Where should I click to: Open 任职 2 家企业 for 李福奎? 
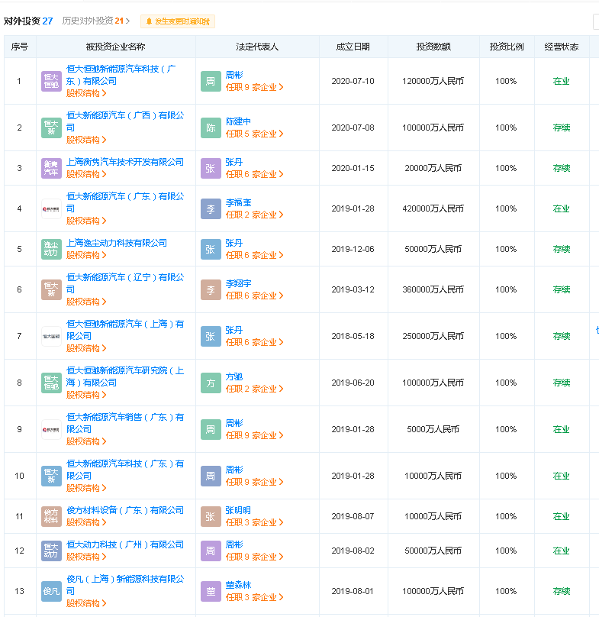[x=254, y=215]
